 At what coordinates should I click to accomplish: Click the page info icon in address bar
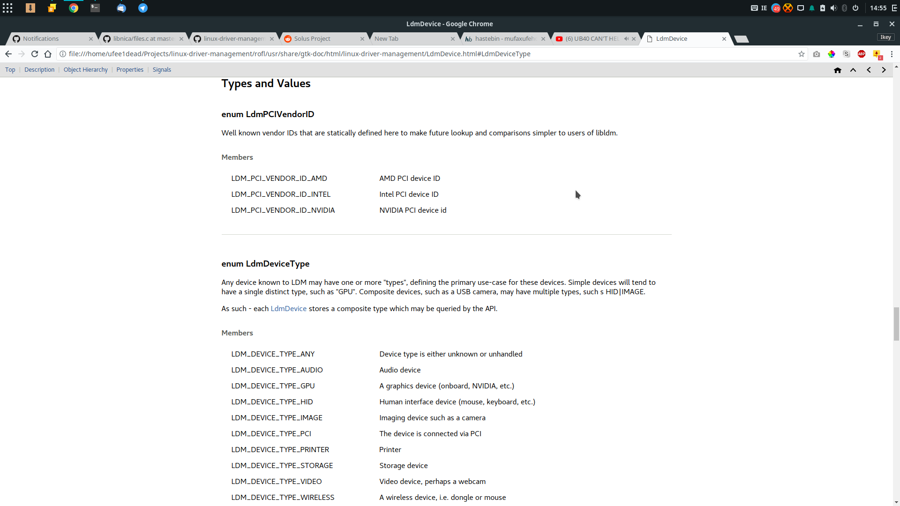tap(63, 54)
